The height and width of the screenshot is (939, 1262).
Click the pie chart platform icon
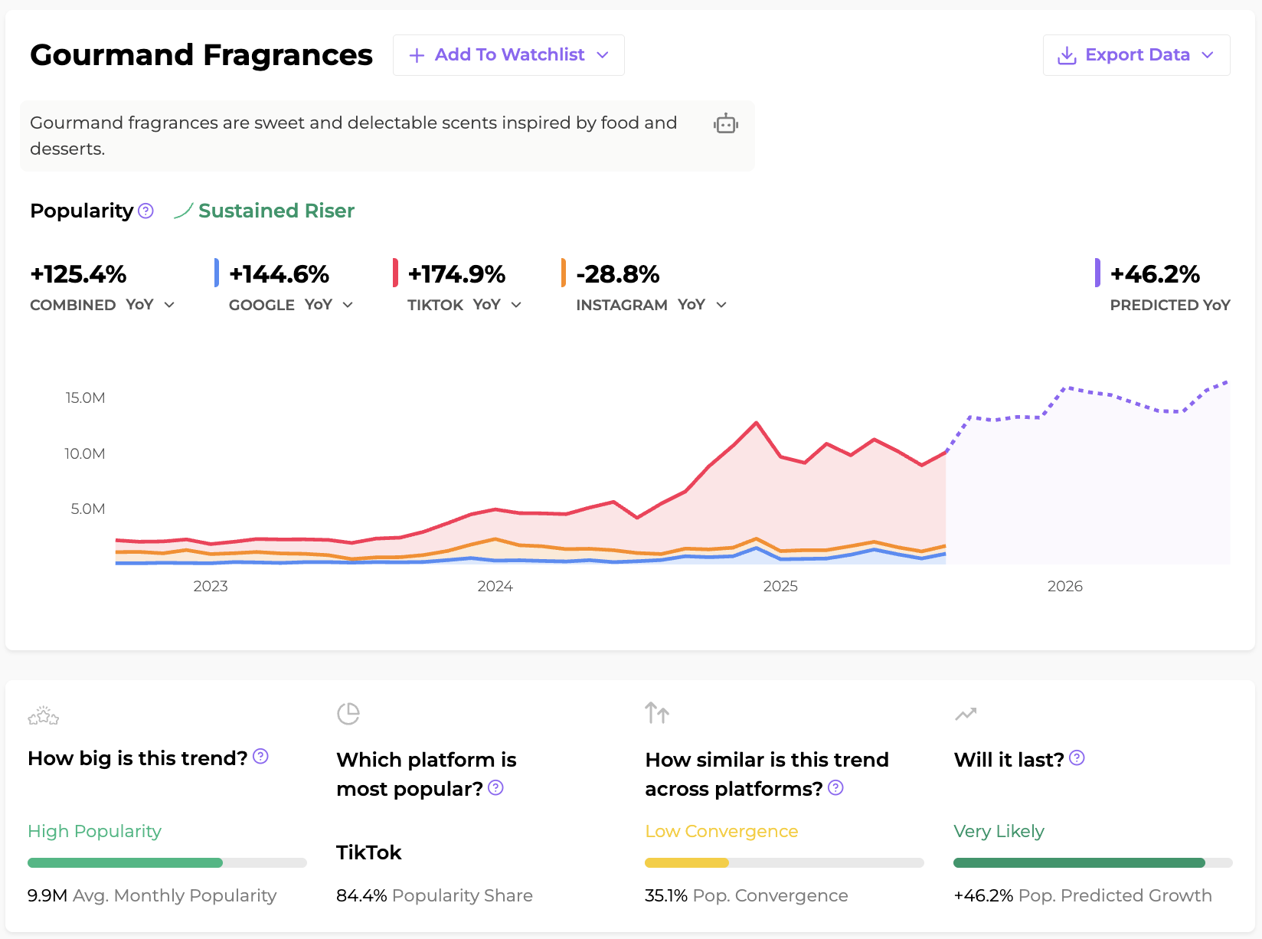[348, 713]
